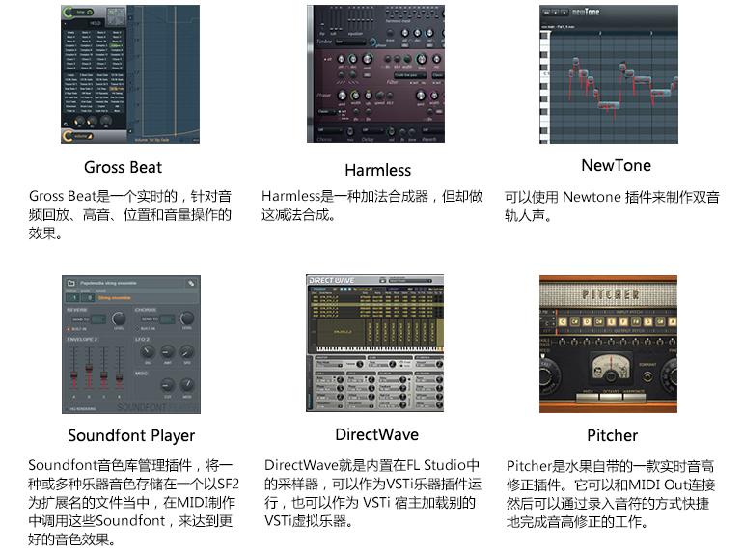Click the Envelope 2 S slider
The width and height of the screenshot is (743, 554).
104,368
